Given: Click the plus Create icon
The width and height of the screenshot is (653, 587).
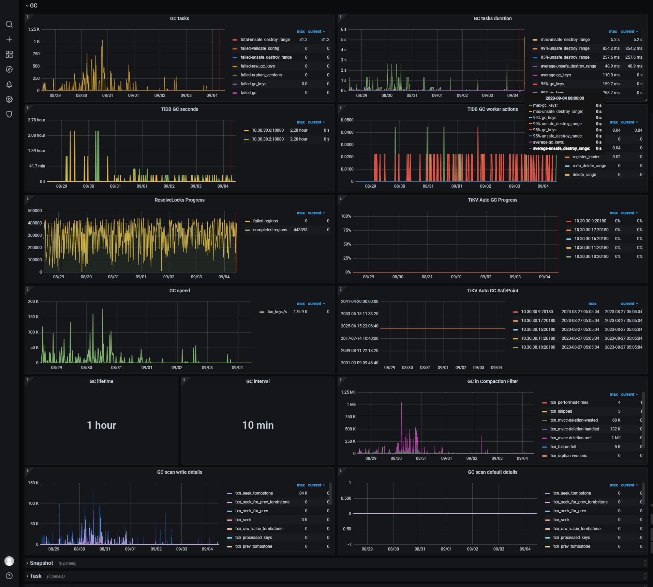Looking at the screenshot, I should tap(9, 39).
